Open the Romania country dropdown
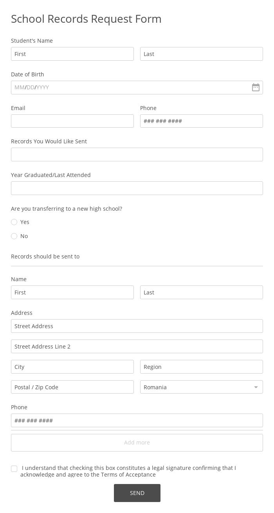This screenshot has height=513, width=274. point(196,387)
